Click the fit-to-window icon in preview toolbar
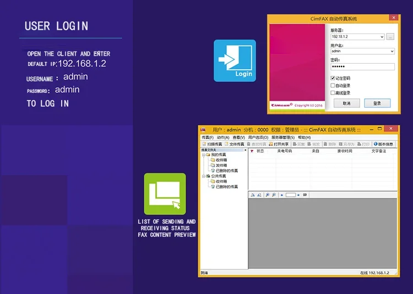The image size is (413, 294). pos(305,195)
